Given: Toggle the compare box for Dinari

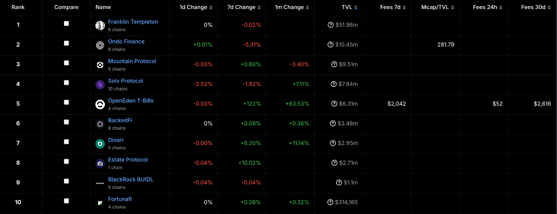Looking at the screenshot, I should tap(66, 142).
